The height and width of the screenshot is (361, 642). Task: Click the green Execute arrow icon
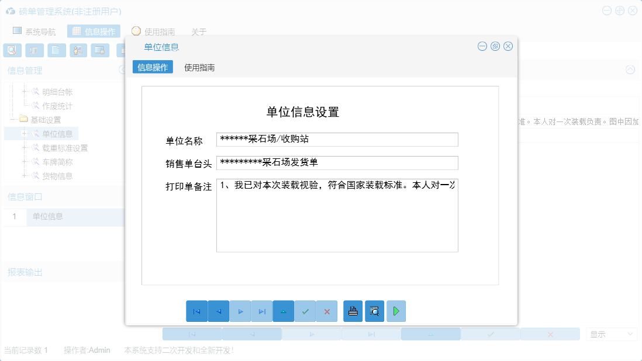[x=396, y=311]
